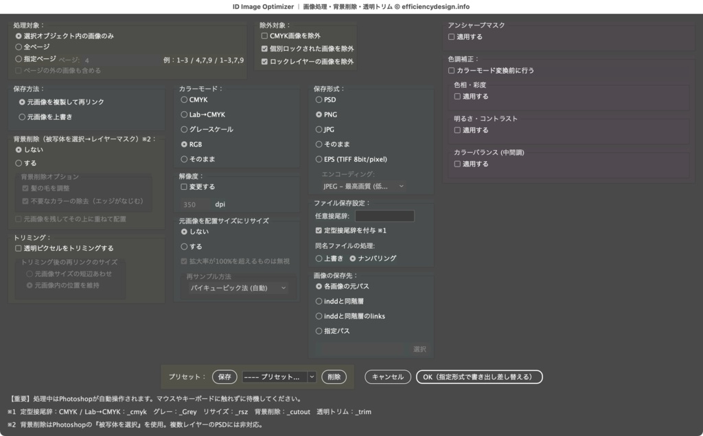Select inddと同階層 save destination
This screenshot has height=436, width=703.
click(x=340, y=301)
